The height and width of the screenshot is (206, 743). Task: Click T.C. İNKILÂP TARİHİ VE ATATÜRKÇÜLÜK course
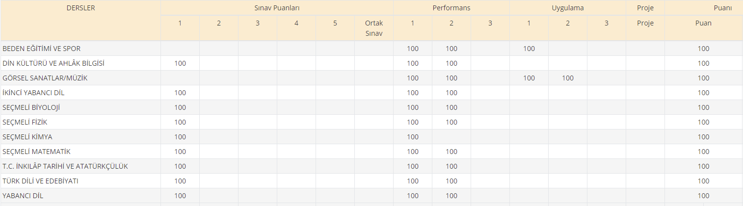65,166
